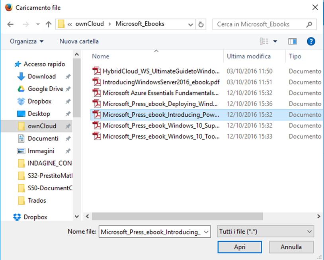Viewport: 324px width, 260px height.
Task: Expand the address bar history dropdown
Action: click(191, 25)
